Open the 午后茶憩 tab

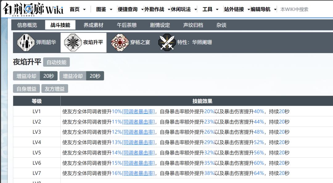[127, 25]
